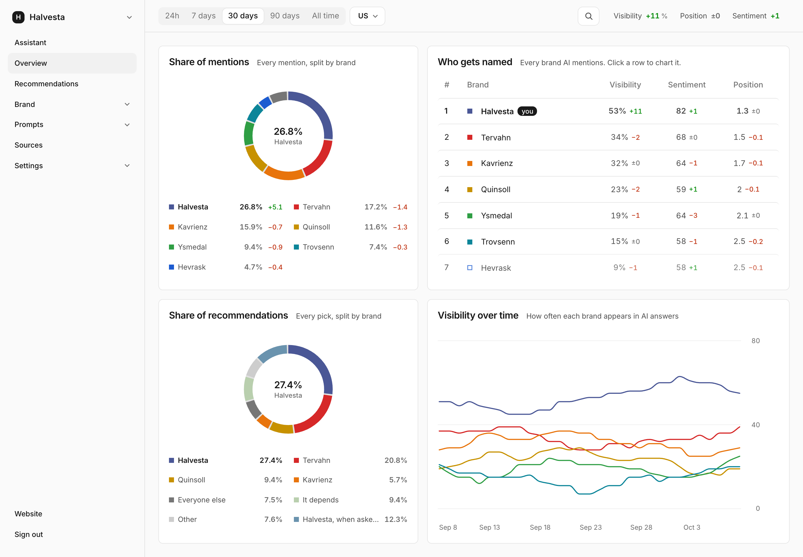Open the Sources page
This screenshot has width=803, height=557.
(72, 145)
